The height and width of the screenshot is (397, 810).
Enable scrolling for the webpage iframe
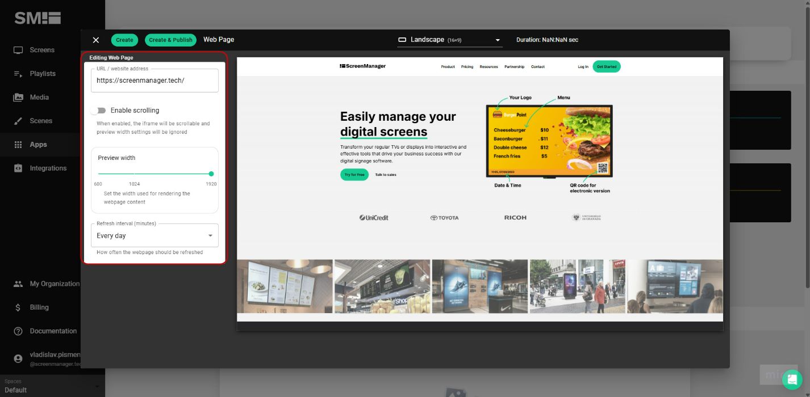[x=100, y=110]
